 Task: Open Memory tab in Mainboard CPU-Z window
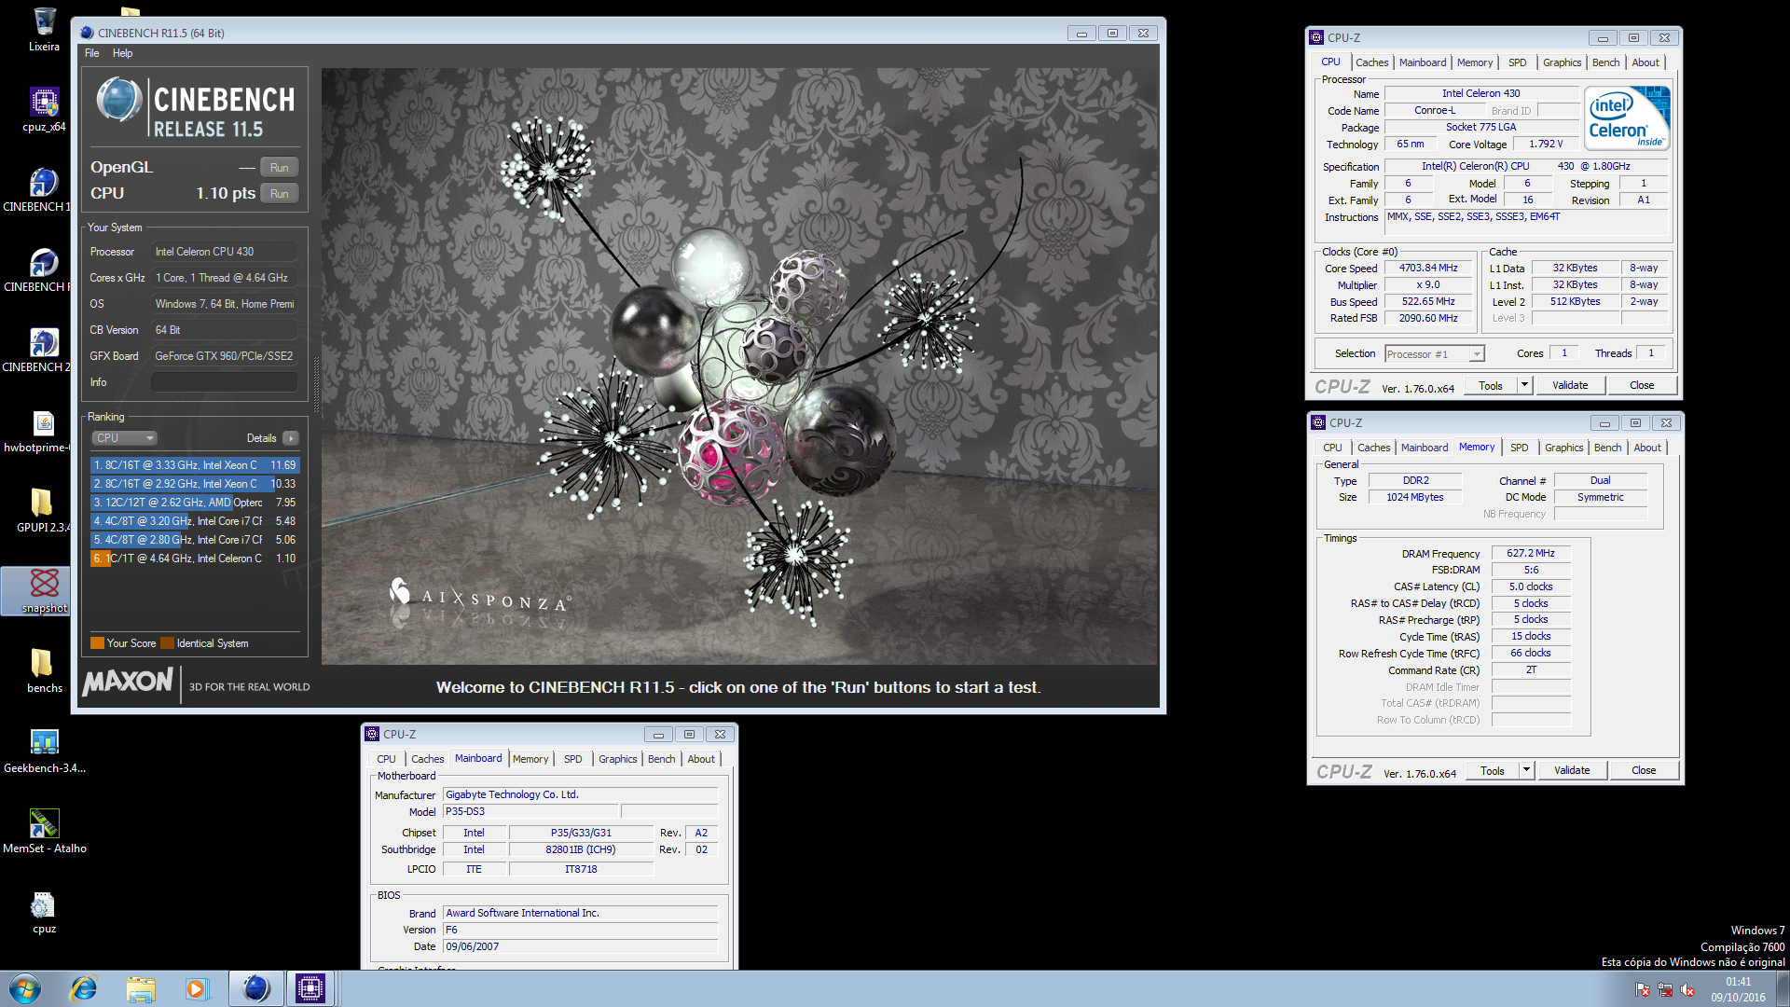[530, 759]
